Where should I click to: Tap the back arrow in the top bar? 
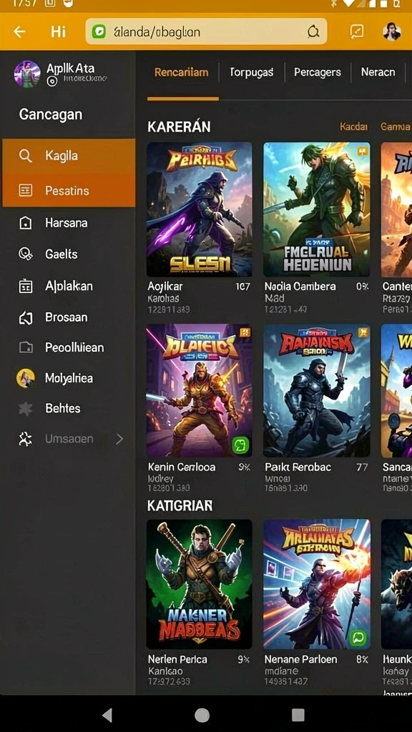[19, 31]
